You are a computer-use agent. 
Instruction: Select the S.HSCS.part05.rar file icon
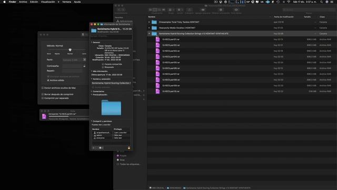tap(157, 62)
